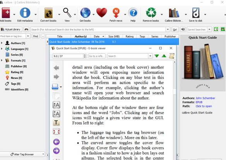Click the Add books icon
The image size is (226, 160).
6,13
